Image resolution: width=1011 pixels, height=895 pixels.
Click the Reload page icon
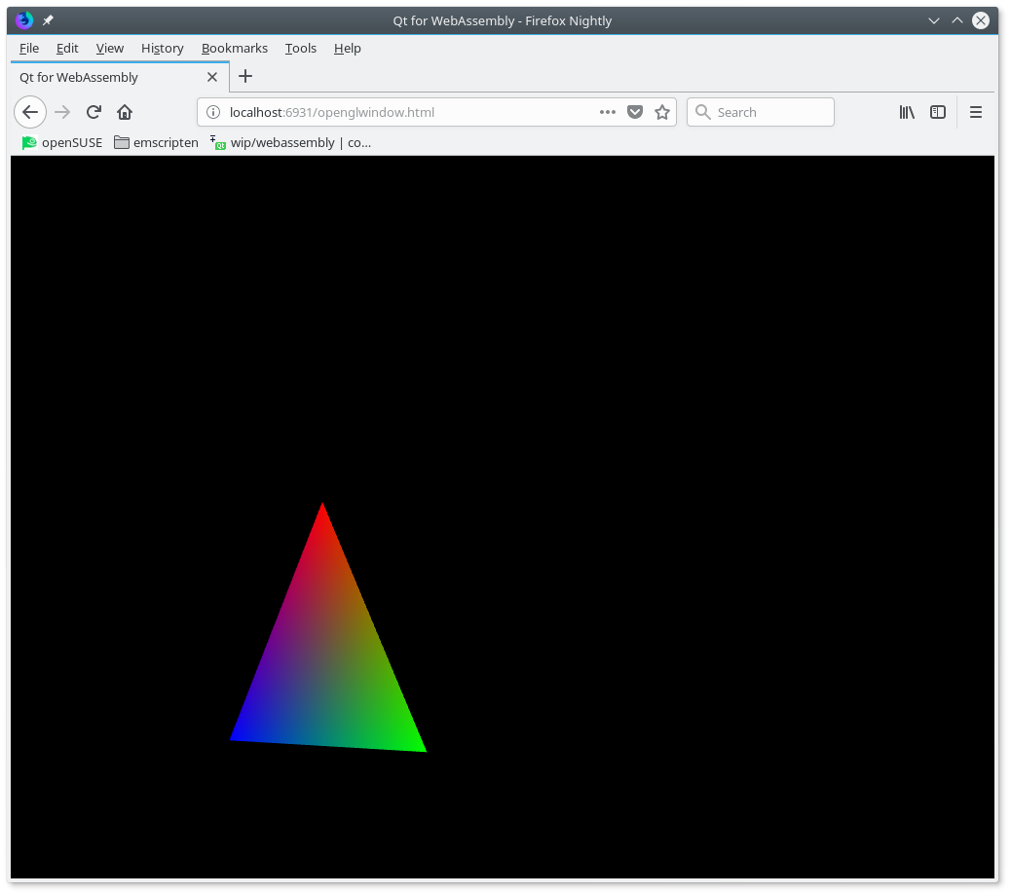(94, 112)
